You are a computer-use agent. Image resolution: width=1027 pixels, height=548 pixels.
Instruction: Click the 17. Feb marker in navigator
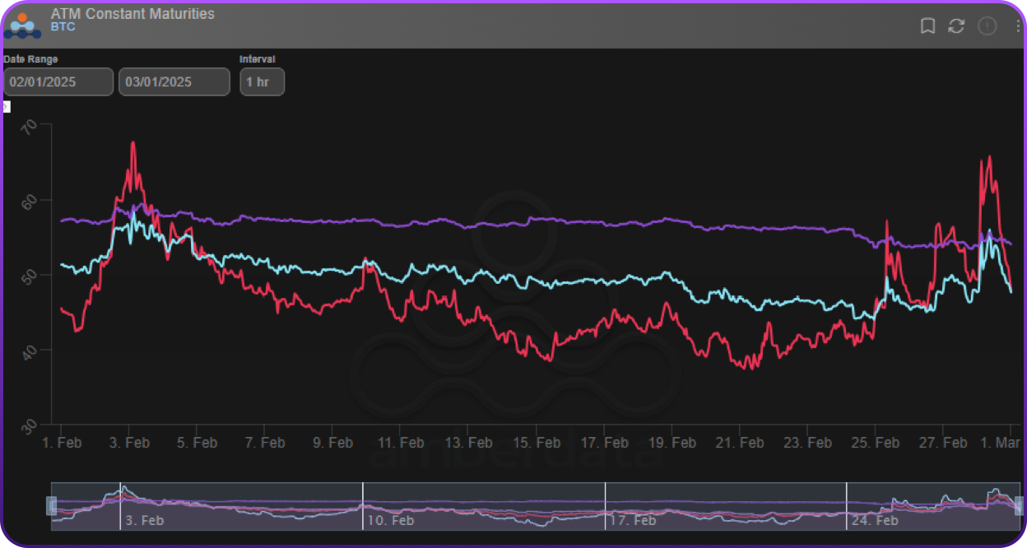pos(634,521)
